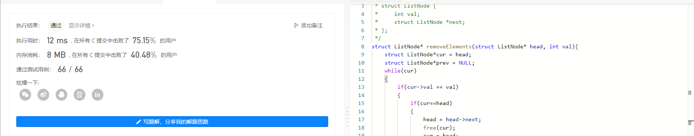Place cursor on head = head->next line

click(x=452, y=119)
